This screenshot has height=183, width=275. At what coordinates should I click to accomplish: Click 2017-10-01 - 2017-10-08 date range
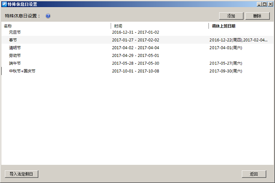point(136,71)
